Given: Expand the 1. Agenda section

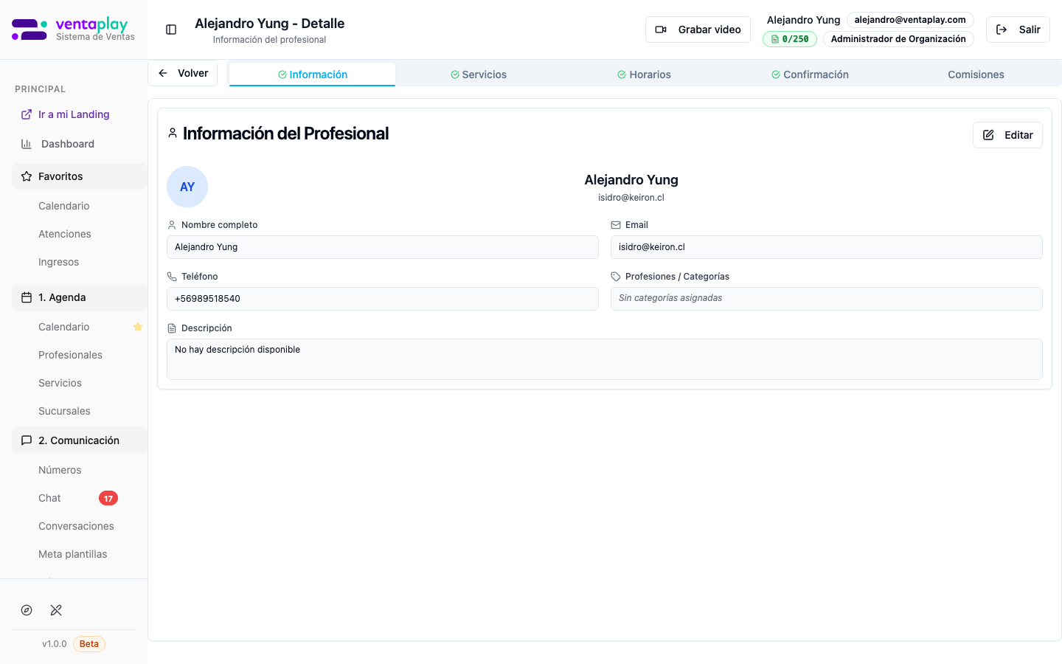Looking at the screenshot, I should click(x=79, y=297).
